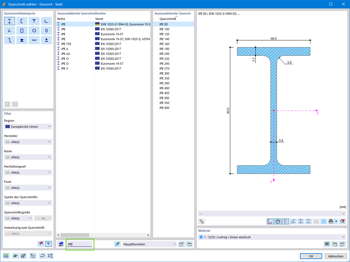Edit material icon under Material dropdown
The height and width of the screenshot is (262, 350).
[x=342, y=244]
